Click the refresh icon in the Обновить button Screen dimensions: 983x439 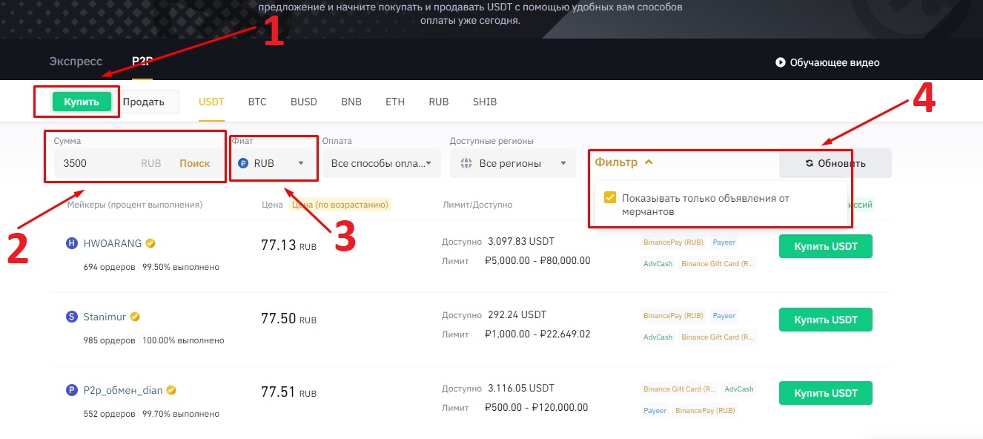pyautogui.click(x=810, y=164)
